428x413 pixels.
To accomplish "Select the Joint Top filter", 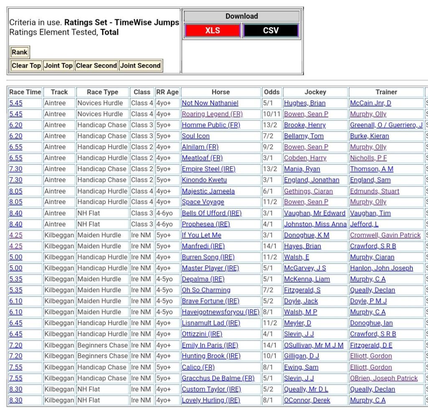I will coord(58,66).
